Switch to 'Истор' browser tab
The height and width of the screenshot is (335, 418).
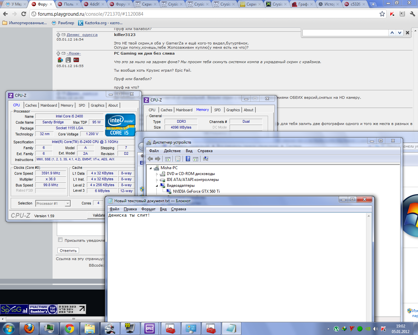[330, 4]
